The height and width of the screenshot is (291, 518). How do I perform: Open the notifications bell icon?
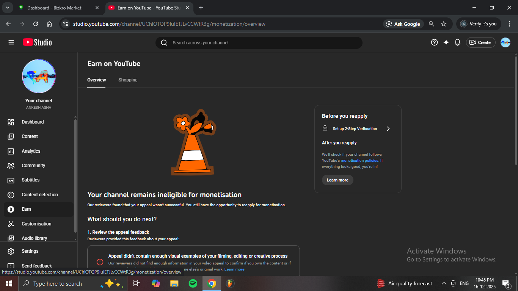pos(457,42)
